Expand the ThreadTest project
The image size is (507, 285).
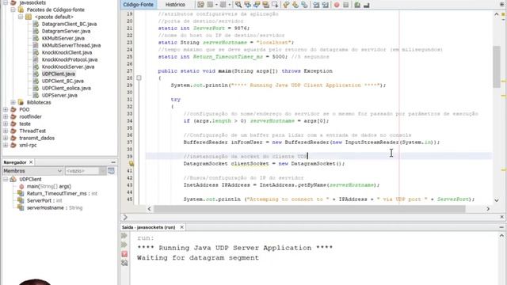point(6,131)
